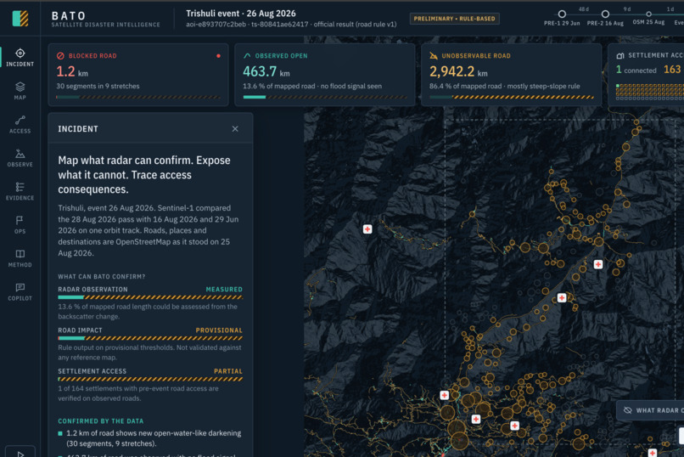This screenshot has height=457, width=684.
Task: Click the Unobservable Road crossed icon
Action: [x=434, y=56]
